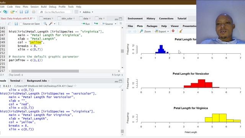This screenshot has height=138, width=245.
Task: Click the editor horizontal scrollbar thumb
Action: tap(45, 71)
